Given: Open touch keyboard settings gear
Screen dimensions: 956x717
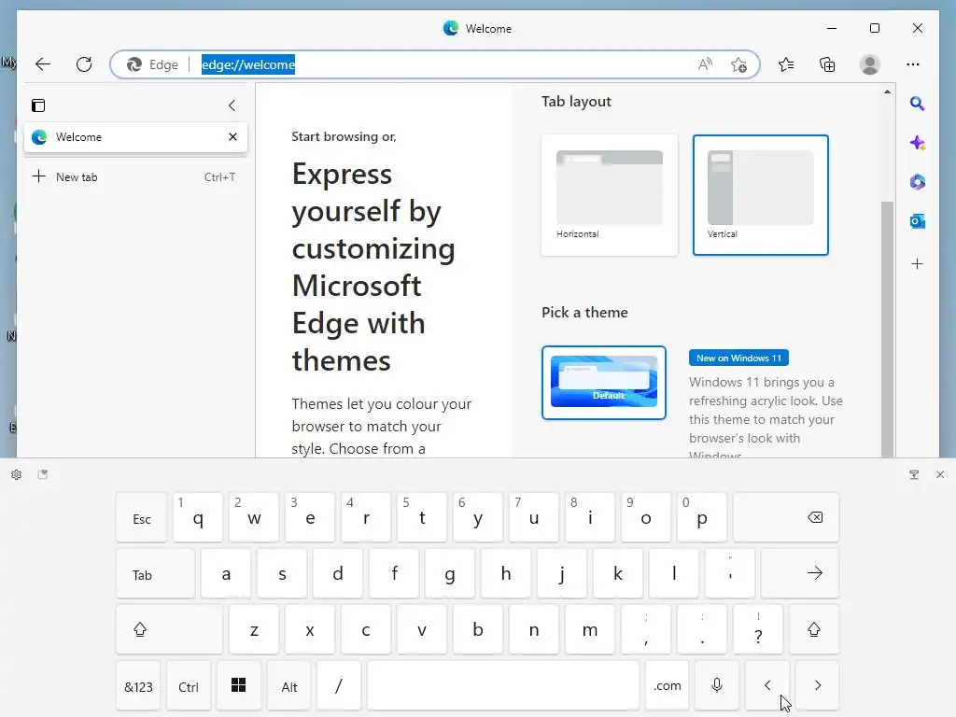Looking at the screenshot, I should tap(17, 474).
